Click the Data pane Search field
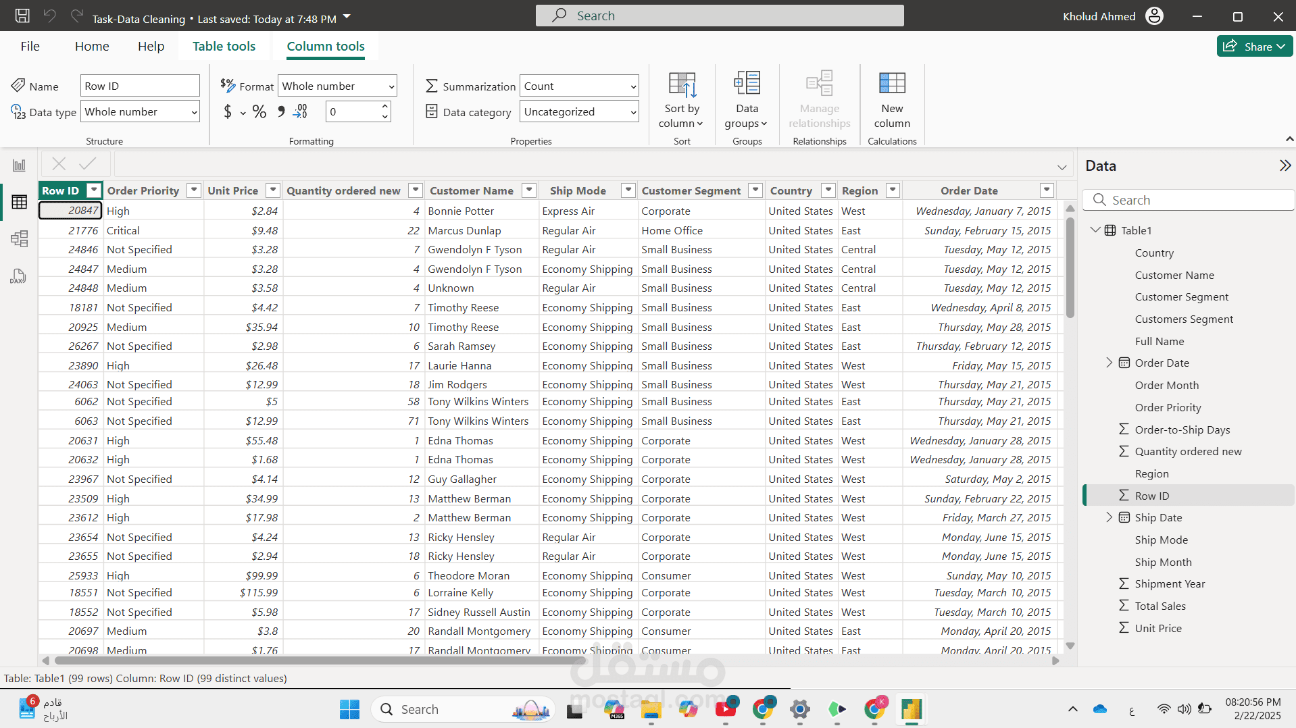 click(1189, 200)
